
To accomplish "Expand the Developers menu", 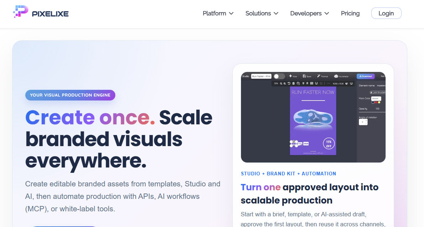I will (310, 13).
